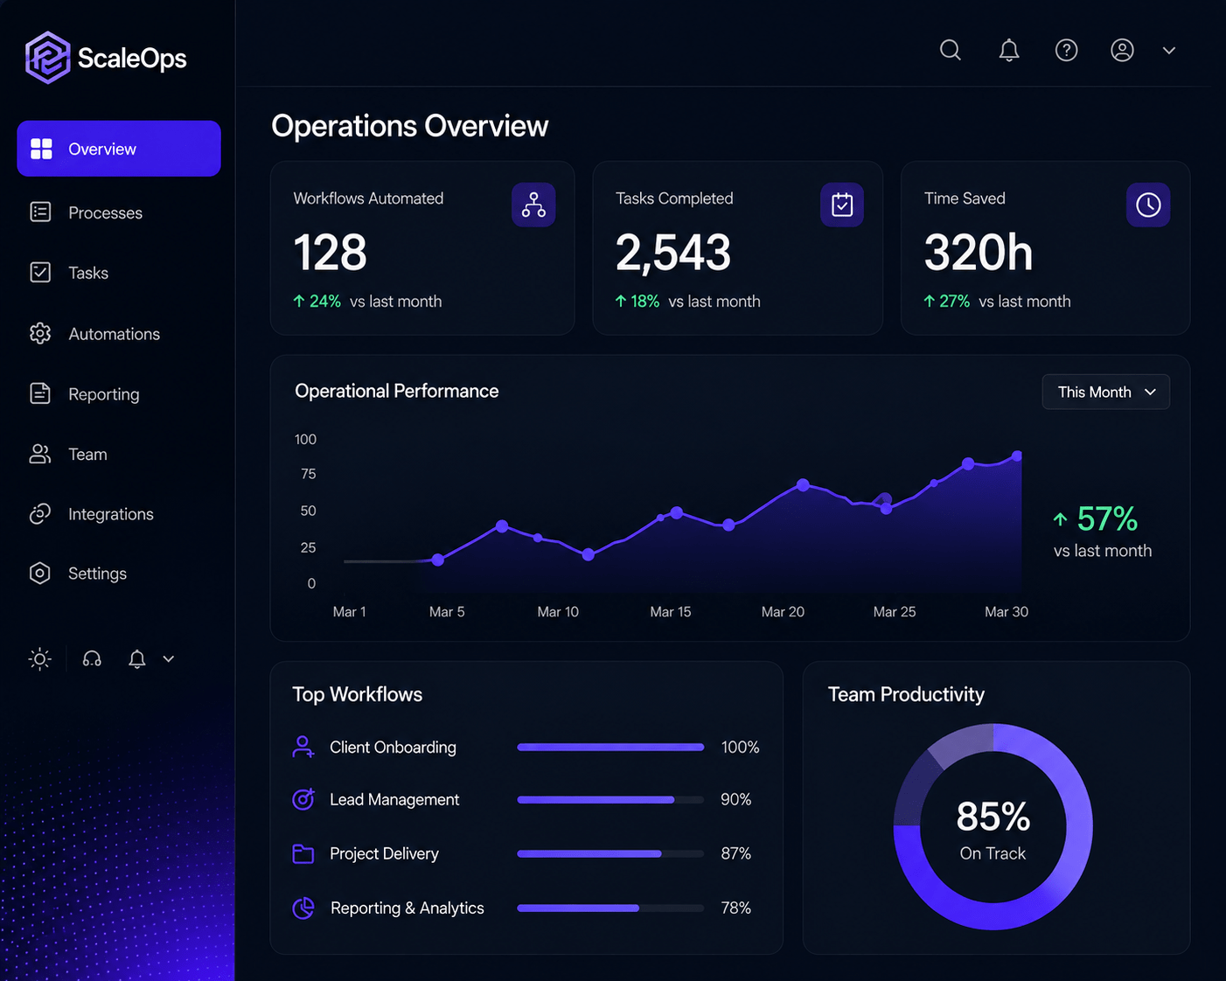Click the Tasks Completed calendar-check icon
The width and height of the screenshot is (1226, 981).
pyautogui.click(x=842, y=205)
